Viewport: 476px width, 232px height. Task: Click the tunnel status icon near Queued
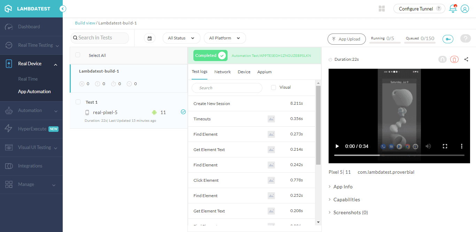click(x=448, y=39)
